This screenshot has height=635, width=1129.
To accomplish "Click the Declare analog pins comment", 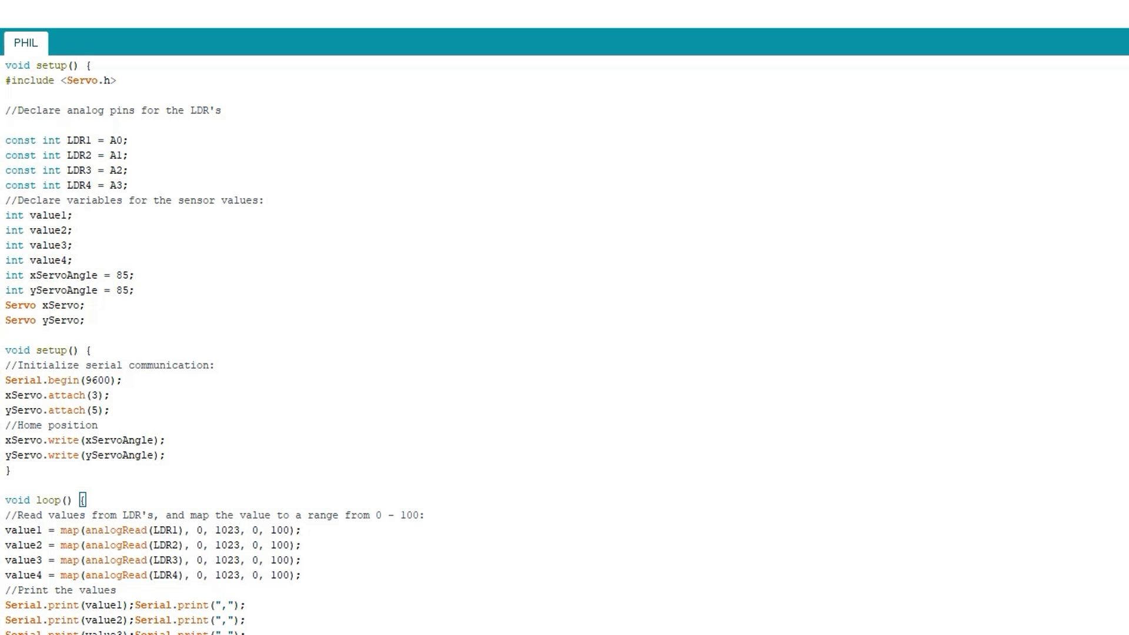I will [113, 111].
